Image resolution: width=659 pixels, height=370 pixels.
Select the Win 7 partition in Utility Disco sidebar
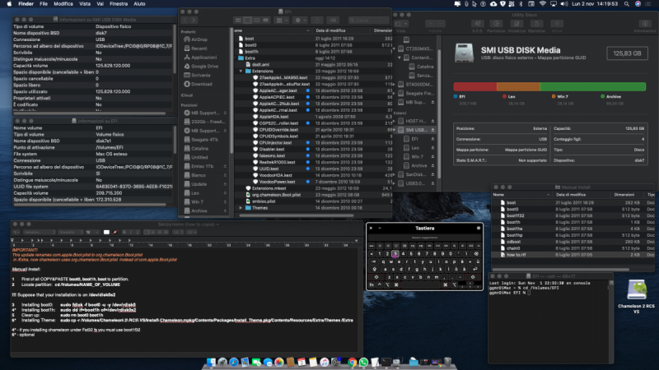tap(417, 156)
